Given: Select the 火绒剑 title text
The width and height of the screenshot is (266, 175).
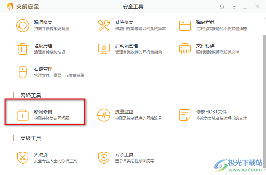Looking at the screenshot, I should [x=41, y=155].
